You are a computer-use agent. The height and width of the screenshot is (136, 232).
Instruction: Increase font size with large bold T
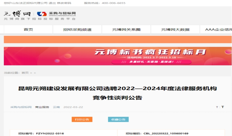coord(222,107)
